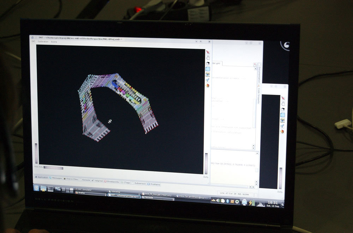
Task: Click the volume speaker icon in system tray
Action: 218,200
